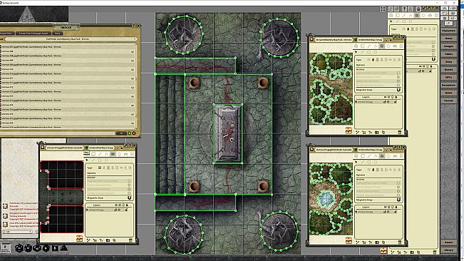Check the first Actions checkbox in pond map window
This screenshot has height=261, width=464.
point(398,183)
